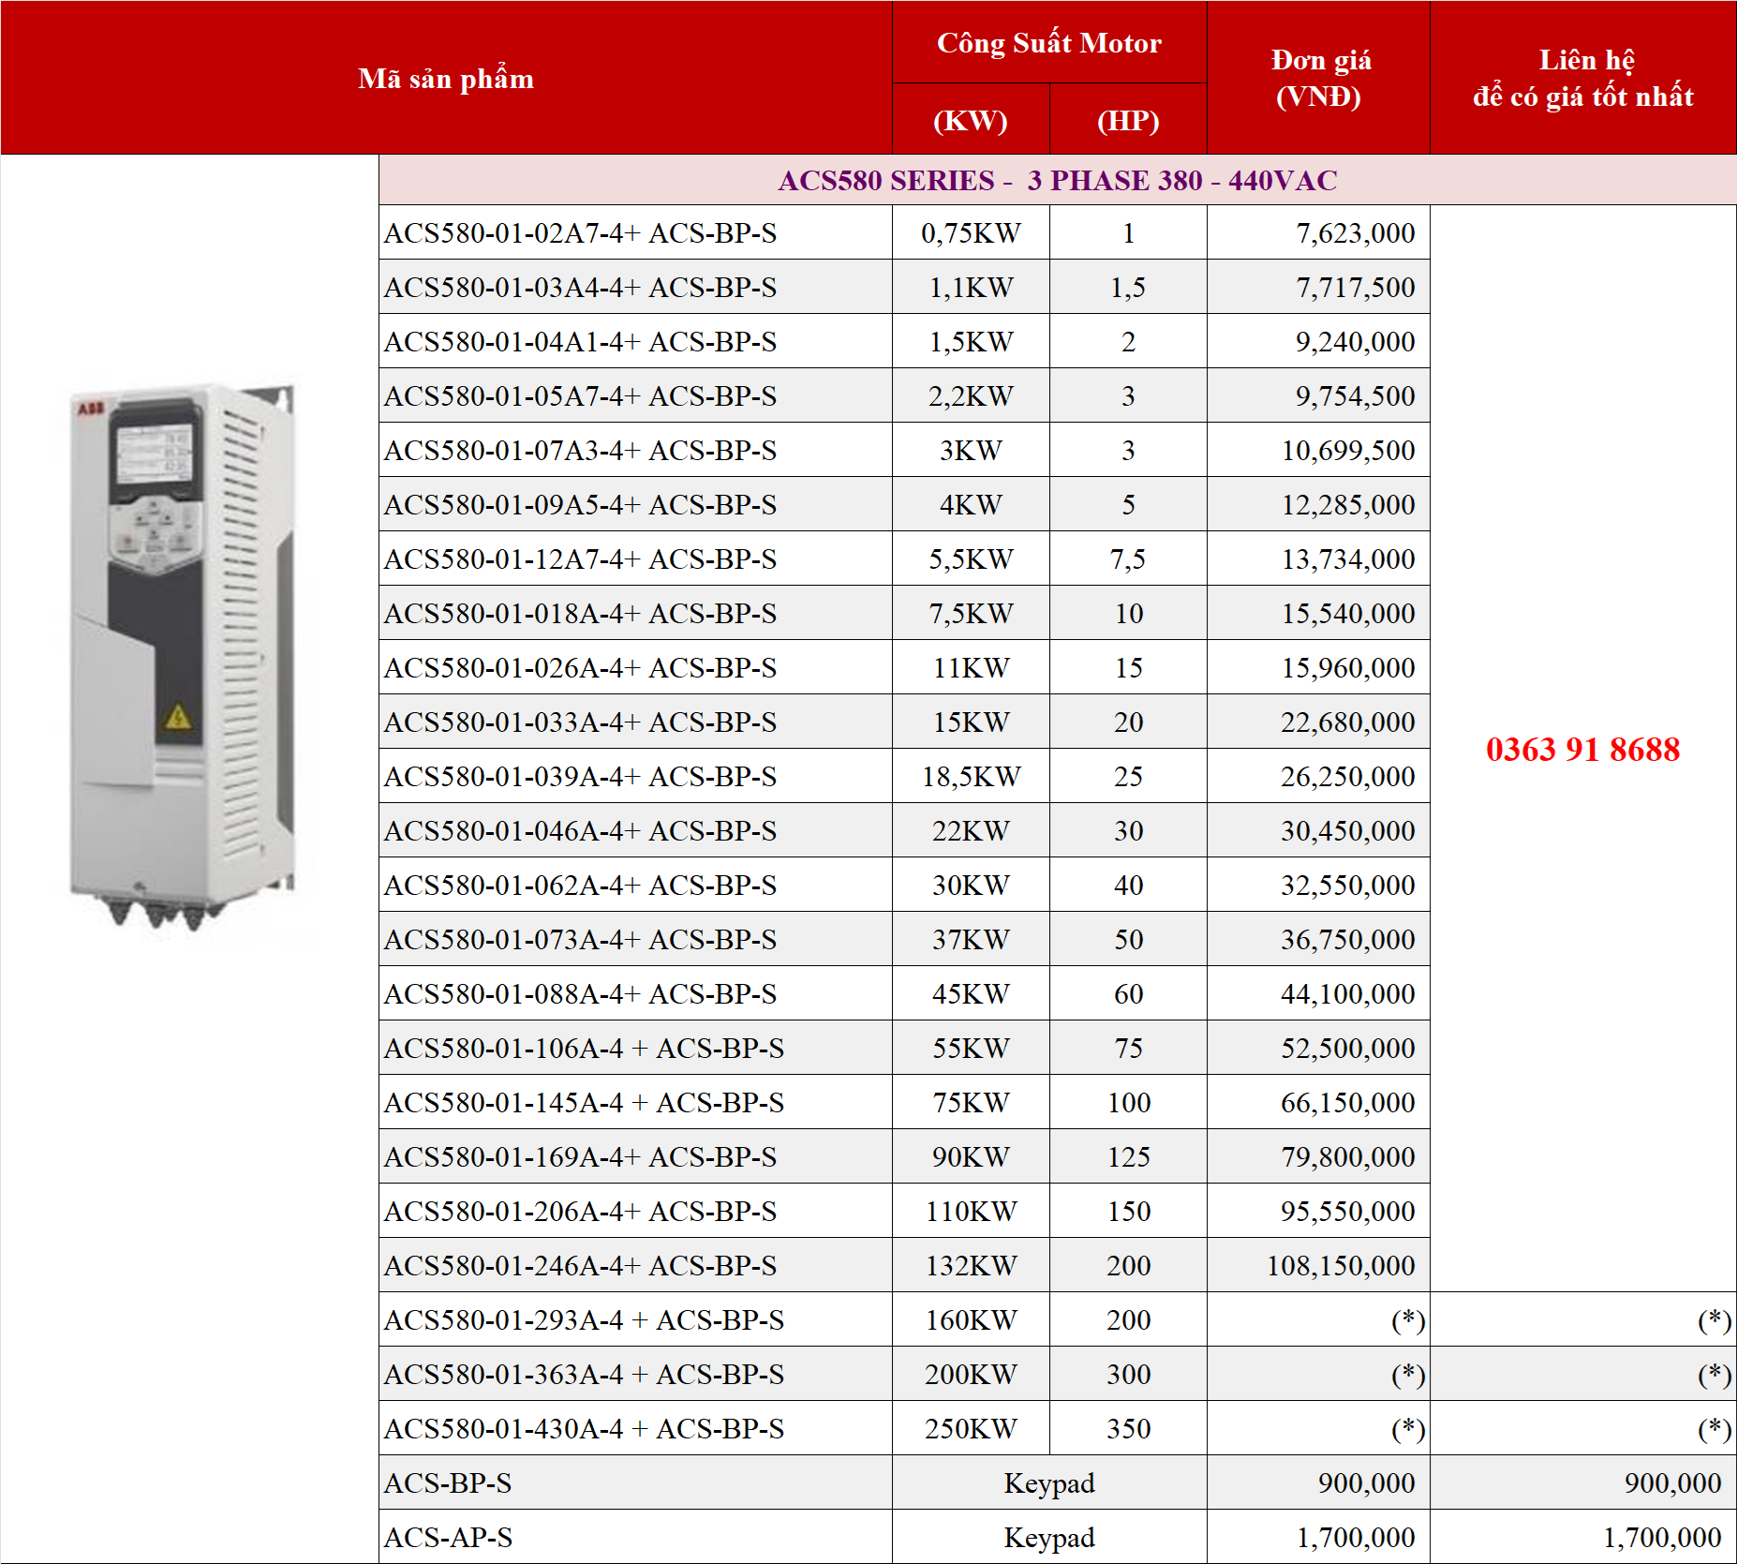1737x1564 pixels.
Task: Select the price 22,680,000
Action: (1348, 722)
